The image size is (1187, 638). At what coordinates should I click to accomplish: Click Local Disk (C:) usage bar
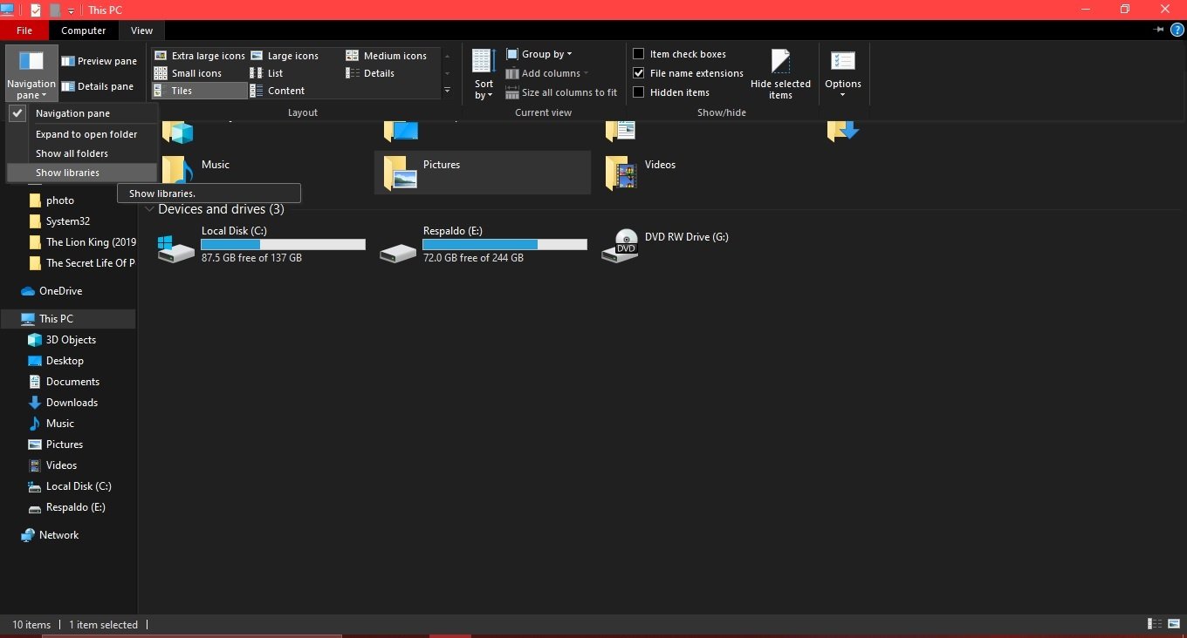(283, 245)
